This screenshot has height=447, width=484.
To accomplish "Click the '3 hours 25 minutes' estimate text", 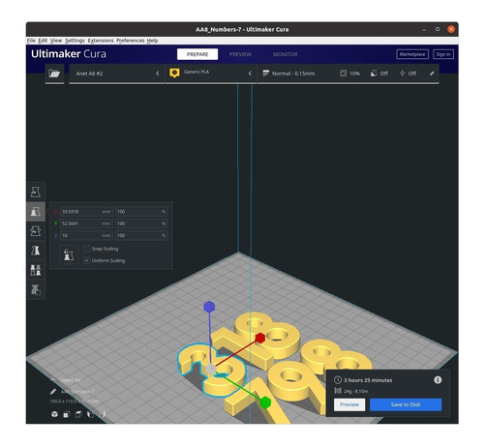I will coord(368,380).
